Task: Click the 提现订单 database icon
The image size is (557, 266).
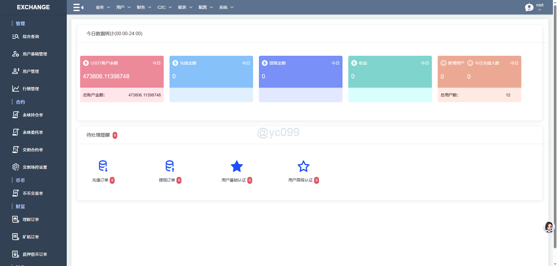Action: [x=170, y=166]
